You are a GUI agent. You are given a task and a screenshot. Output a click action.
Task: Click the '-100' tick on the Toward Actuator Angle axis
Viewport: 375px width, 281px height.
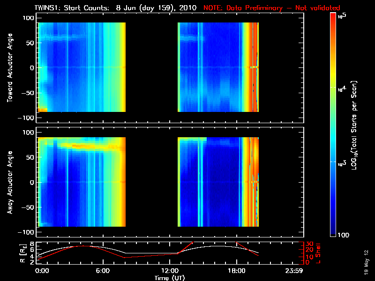point(26,118)
